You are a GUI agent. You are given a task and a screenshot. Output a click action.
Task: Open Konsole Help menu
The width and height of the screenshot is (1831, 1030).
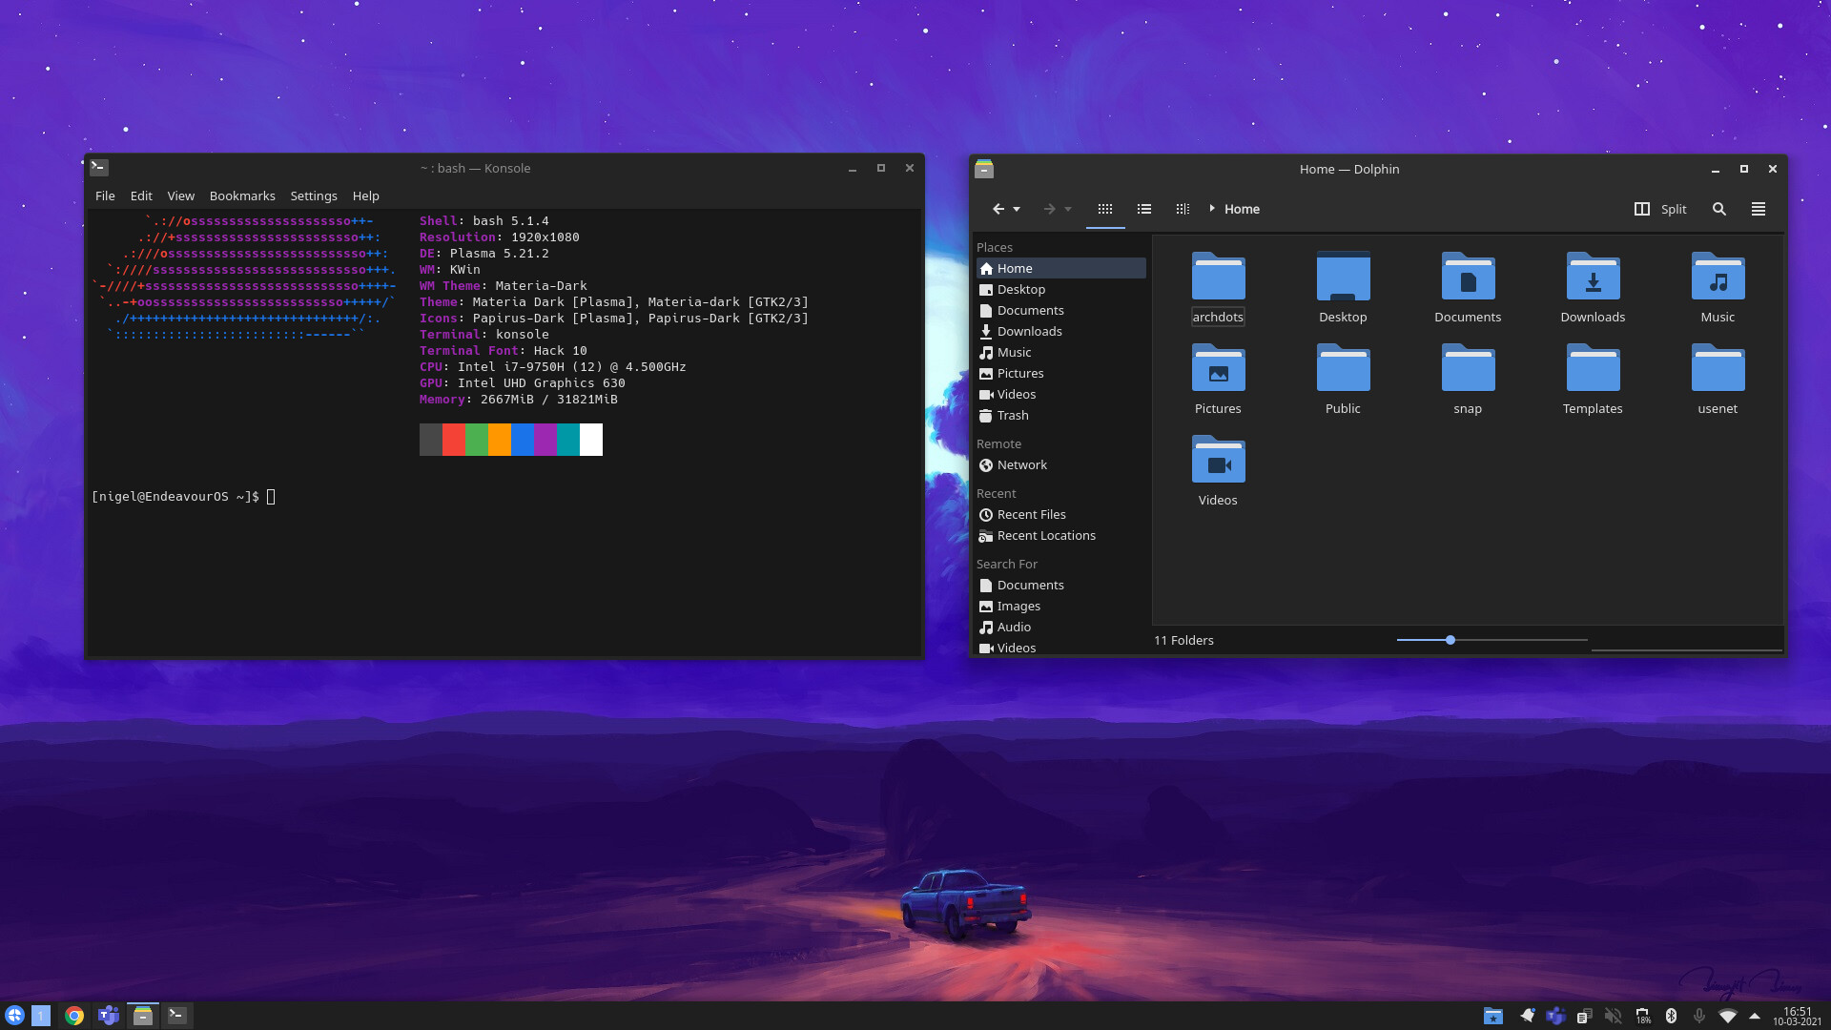[x=365, y=196]
